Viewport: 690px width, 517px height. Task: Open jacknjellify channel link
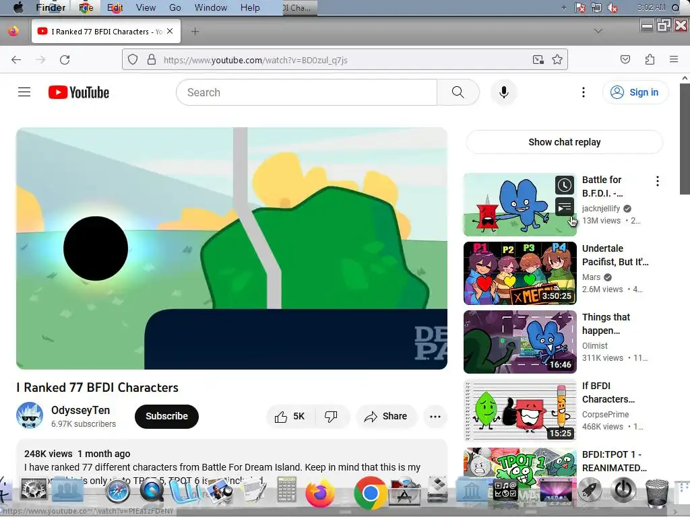pos(600,209)
